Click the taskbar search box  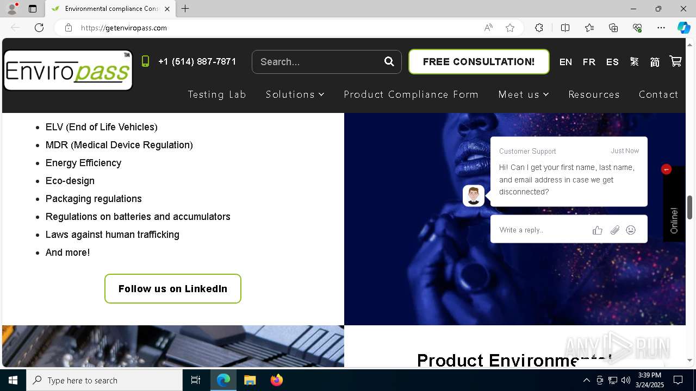104,380
